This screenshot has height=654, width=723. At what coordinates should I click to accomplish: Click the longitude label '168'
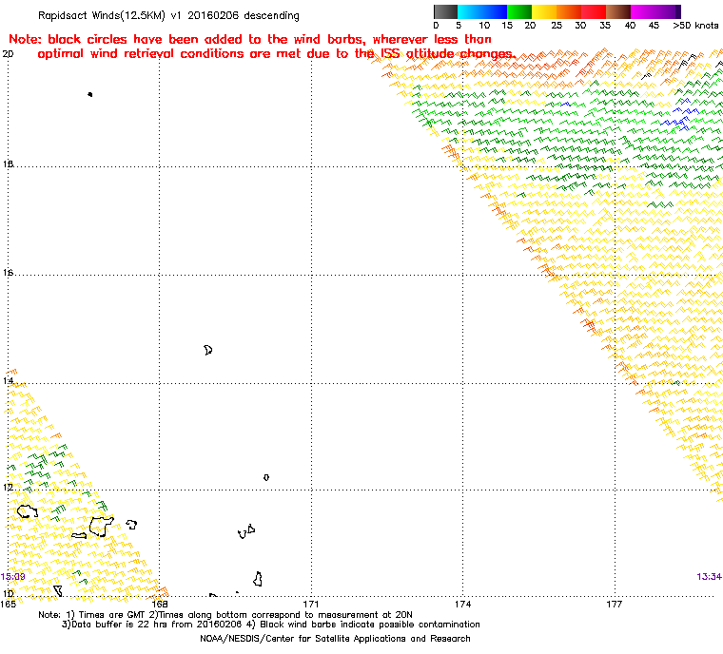pyautogui.click(x=160, y=604)
